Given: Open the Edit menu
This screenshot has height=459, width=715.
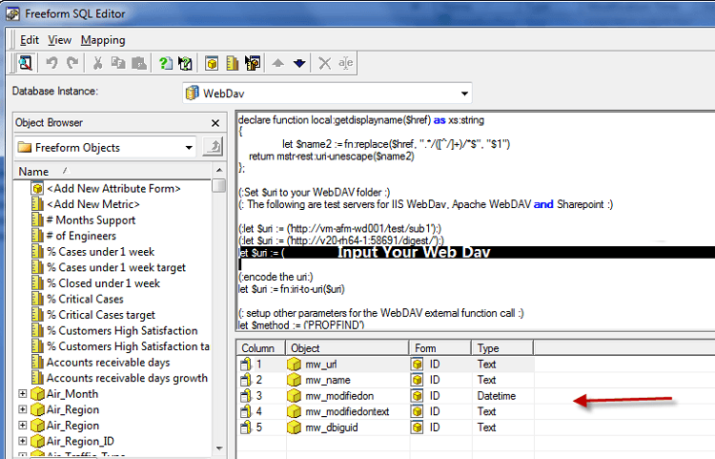Looking at the screenshot, I should pyautogui.click(x=30, y=40).
